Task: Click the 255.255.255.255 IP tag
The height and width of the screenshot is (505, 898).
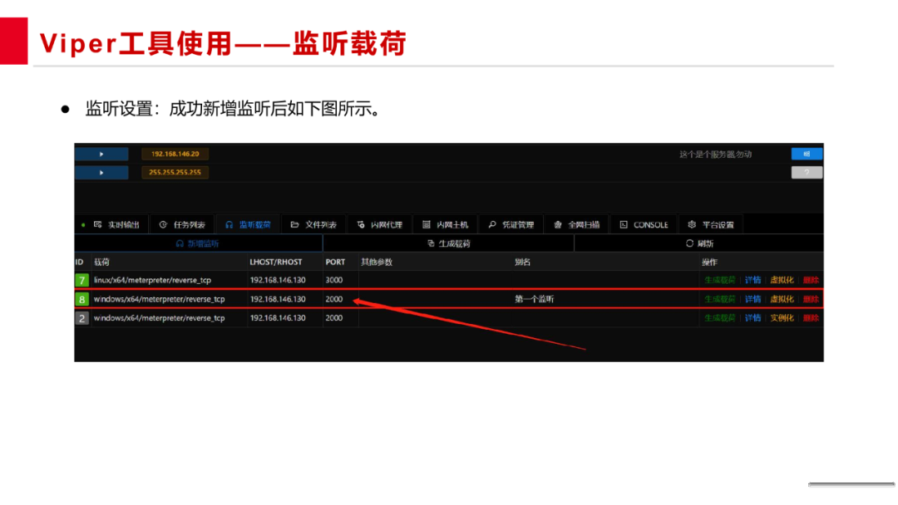Action: (x=175, y=172)
